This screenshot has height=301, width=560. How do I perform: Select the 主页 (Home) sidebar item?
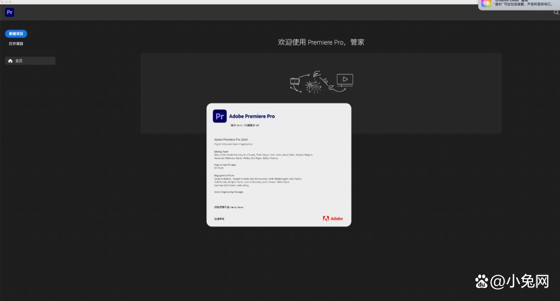point(31,61)
